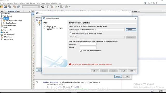Click the Username input field
This screenshot has width=166, height=93.
[88, 44]
